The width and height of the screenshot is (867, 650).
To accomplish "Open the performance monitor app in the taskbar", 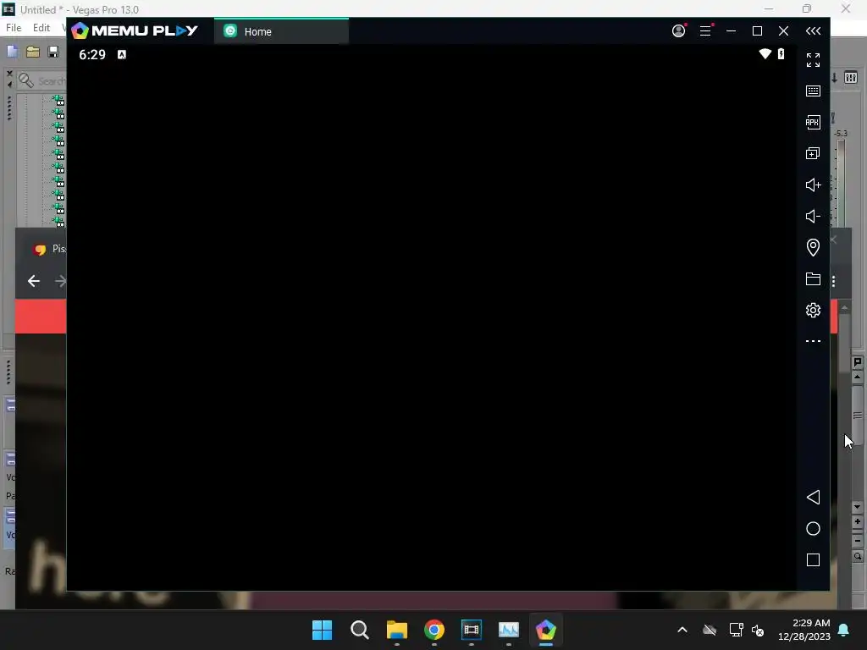I will click(509, 630).
